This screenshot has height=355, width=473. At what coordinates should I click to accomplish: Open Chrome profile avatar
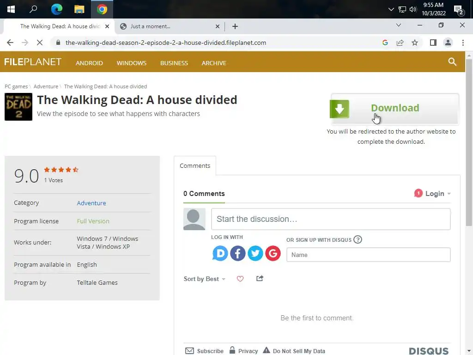(448, 43)
